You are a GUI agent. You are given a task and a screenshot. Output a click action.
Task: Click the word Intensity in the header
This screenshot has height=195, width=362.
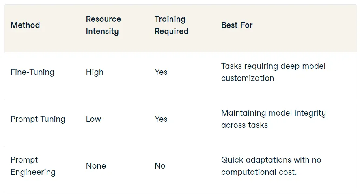coord(102,31)
